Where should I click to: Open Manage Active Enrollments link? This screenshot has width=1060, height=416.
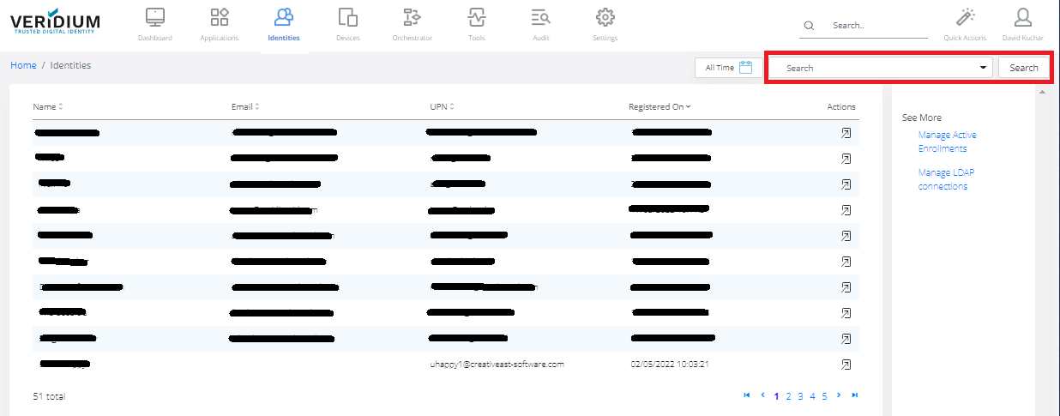coord(947,142)
